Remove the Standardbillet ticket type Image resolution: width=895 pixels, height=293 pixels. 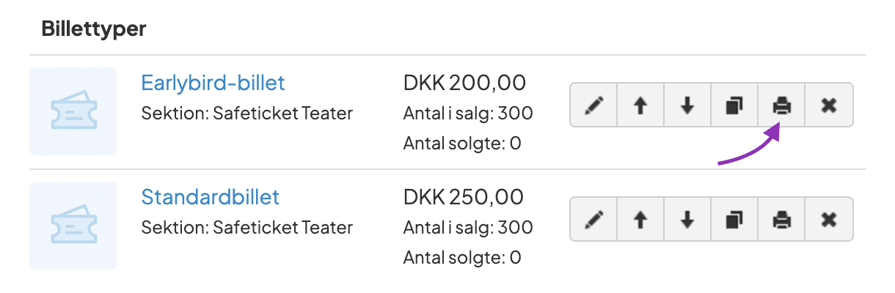coord(829,219)
